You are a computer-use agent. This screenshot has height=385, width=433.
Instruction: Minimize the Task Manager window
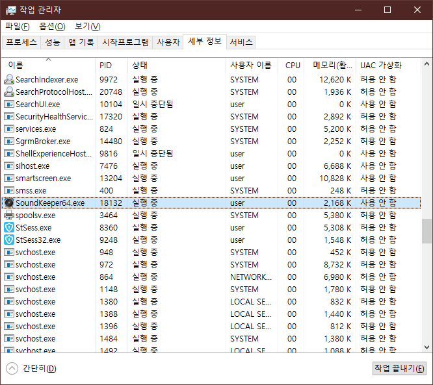358,10
